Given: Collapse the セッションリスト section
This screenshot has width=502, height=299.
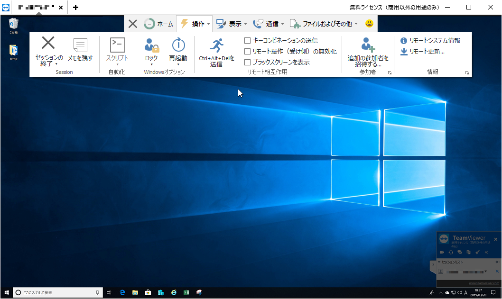Looking at the screenshot, I should pyautogui.click(x=439, y=262).
